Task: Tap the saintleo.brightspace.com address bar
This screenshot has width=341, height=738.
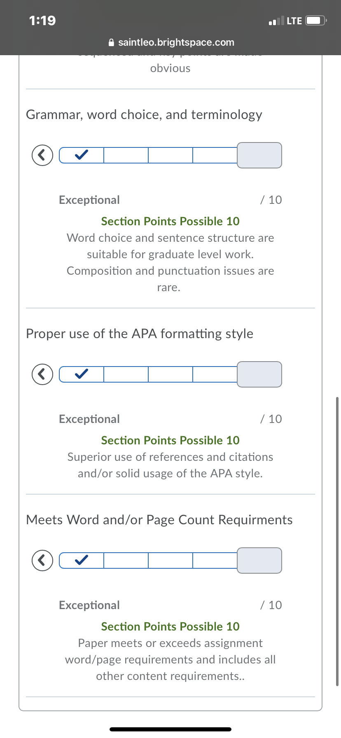Action: tap(170, 42)
